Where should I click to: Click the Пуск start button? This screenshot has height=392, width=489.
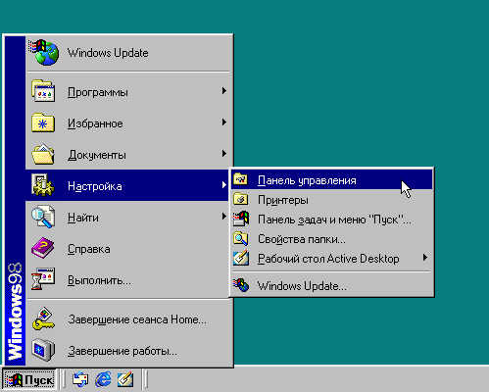29,380
